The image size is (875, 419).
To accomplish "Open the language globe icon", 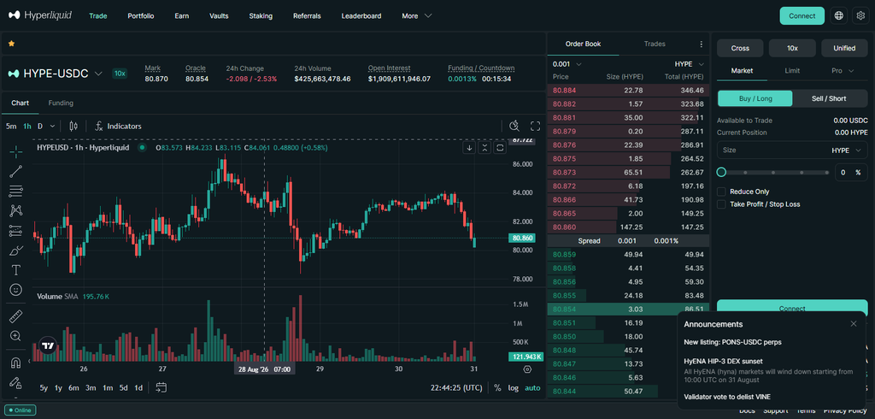I will tap(839, 15).
